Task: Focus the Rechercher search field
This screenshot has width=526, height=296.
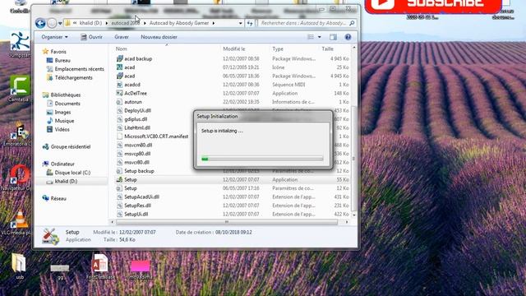Action: [303, 23]
